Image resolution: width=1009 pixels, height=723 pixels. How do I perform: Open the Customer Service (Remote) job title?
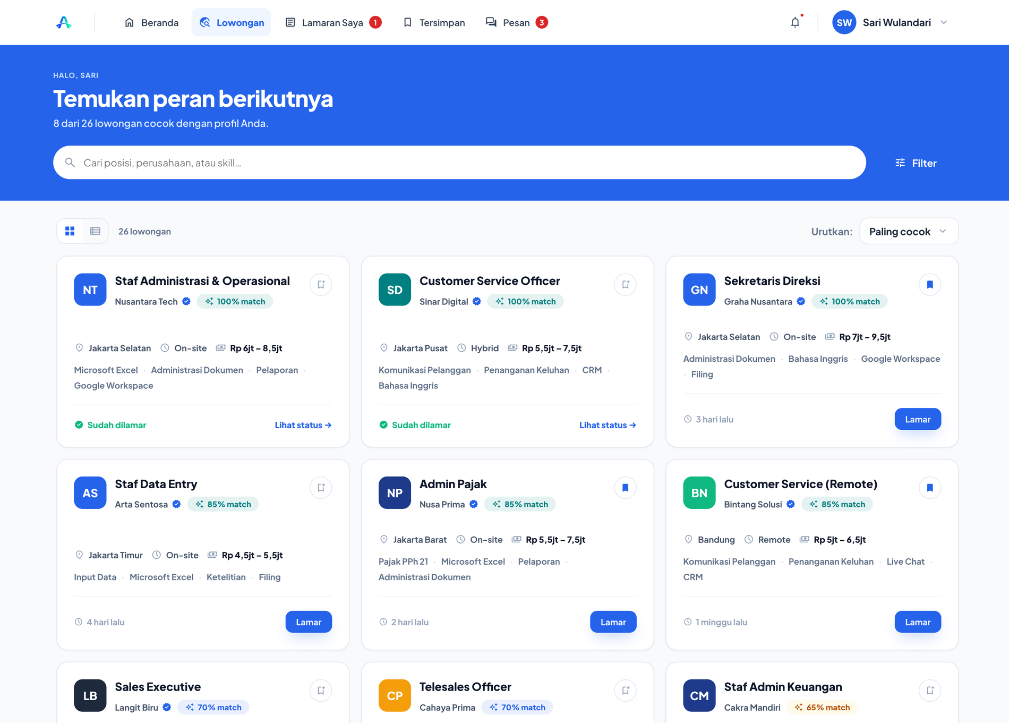pyautogui.click(x=801, y=484)
